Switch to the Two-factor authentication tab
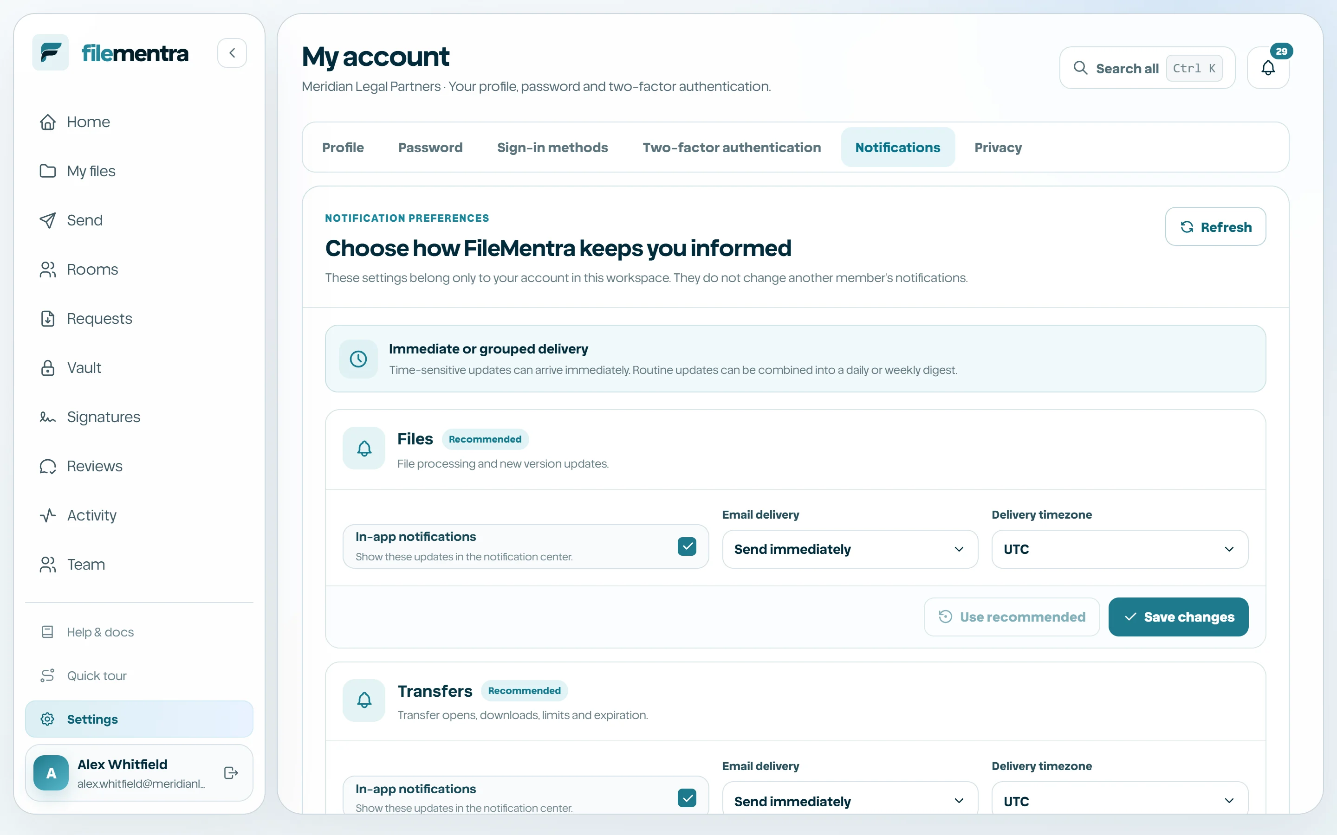 click(x=732, y=148)
